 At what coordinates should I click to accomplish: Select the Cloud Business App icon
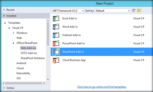(56, 60)
